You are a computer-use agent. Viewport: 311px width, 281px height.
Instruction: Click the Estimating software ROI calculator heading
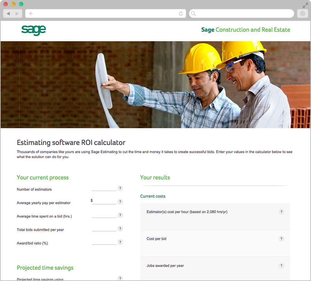coord(71,143)
